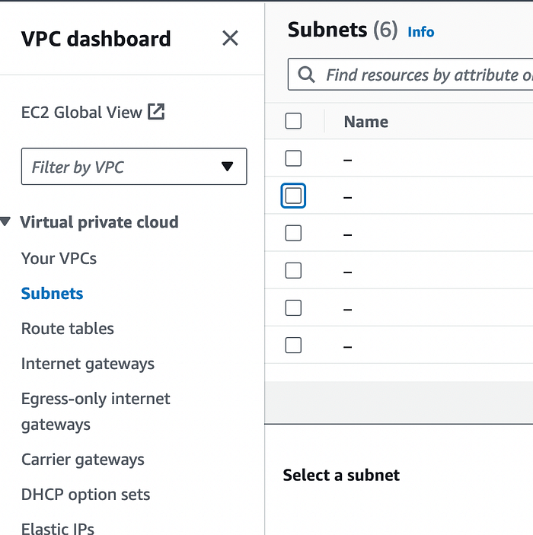Toggle the select-all subnets checkbox
This screenshot has width=533, height=535.
[293, 121]
